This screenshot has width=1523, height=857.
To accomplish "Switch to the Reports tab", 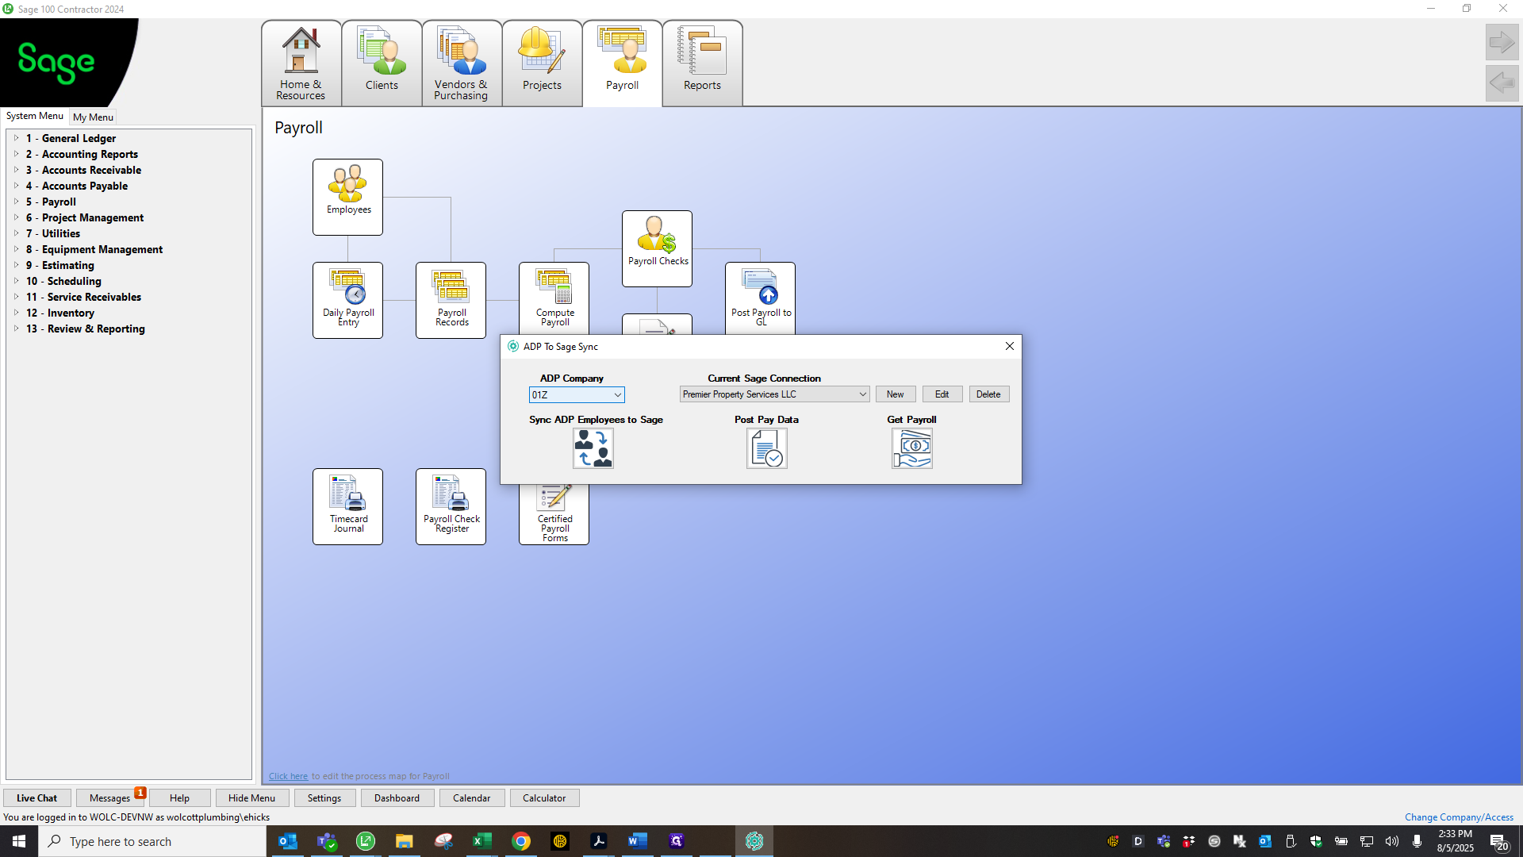I will 702,63.
